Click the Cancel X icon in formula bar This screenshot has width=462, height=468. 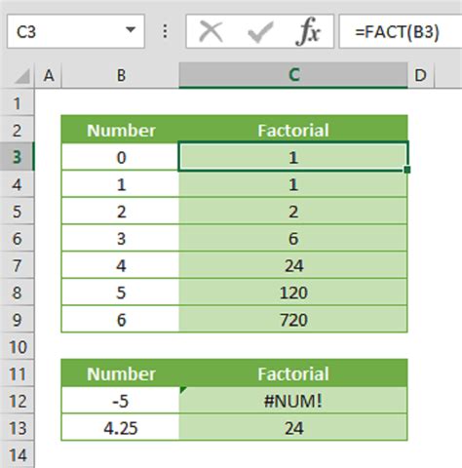pos(211,31)
